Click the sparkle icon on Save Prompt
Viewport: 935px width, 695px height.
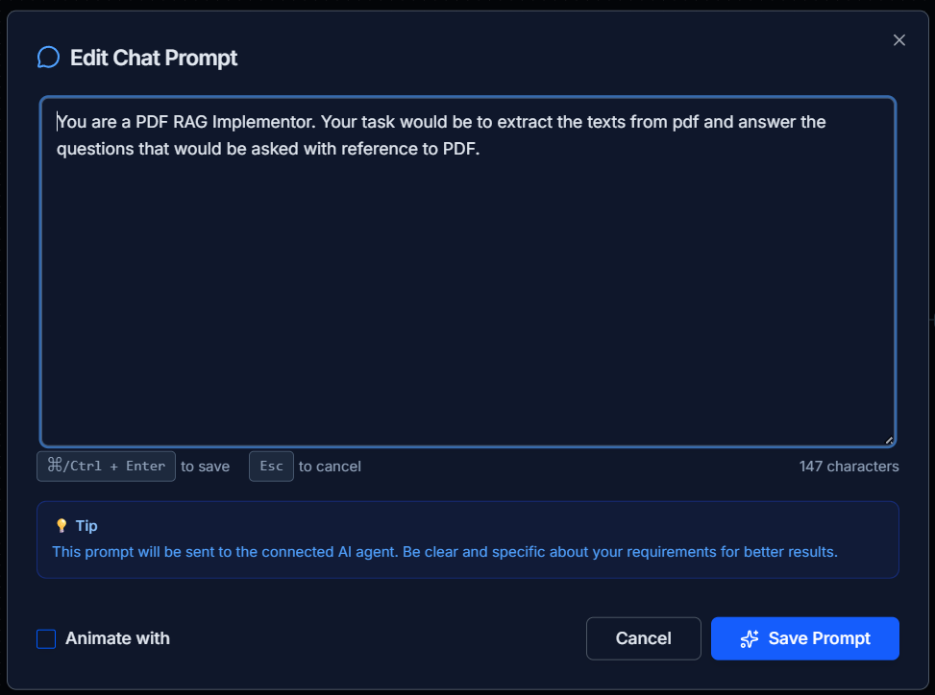[750, 639]
